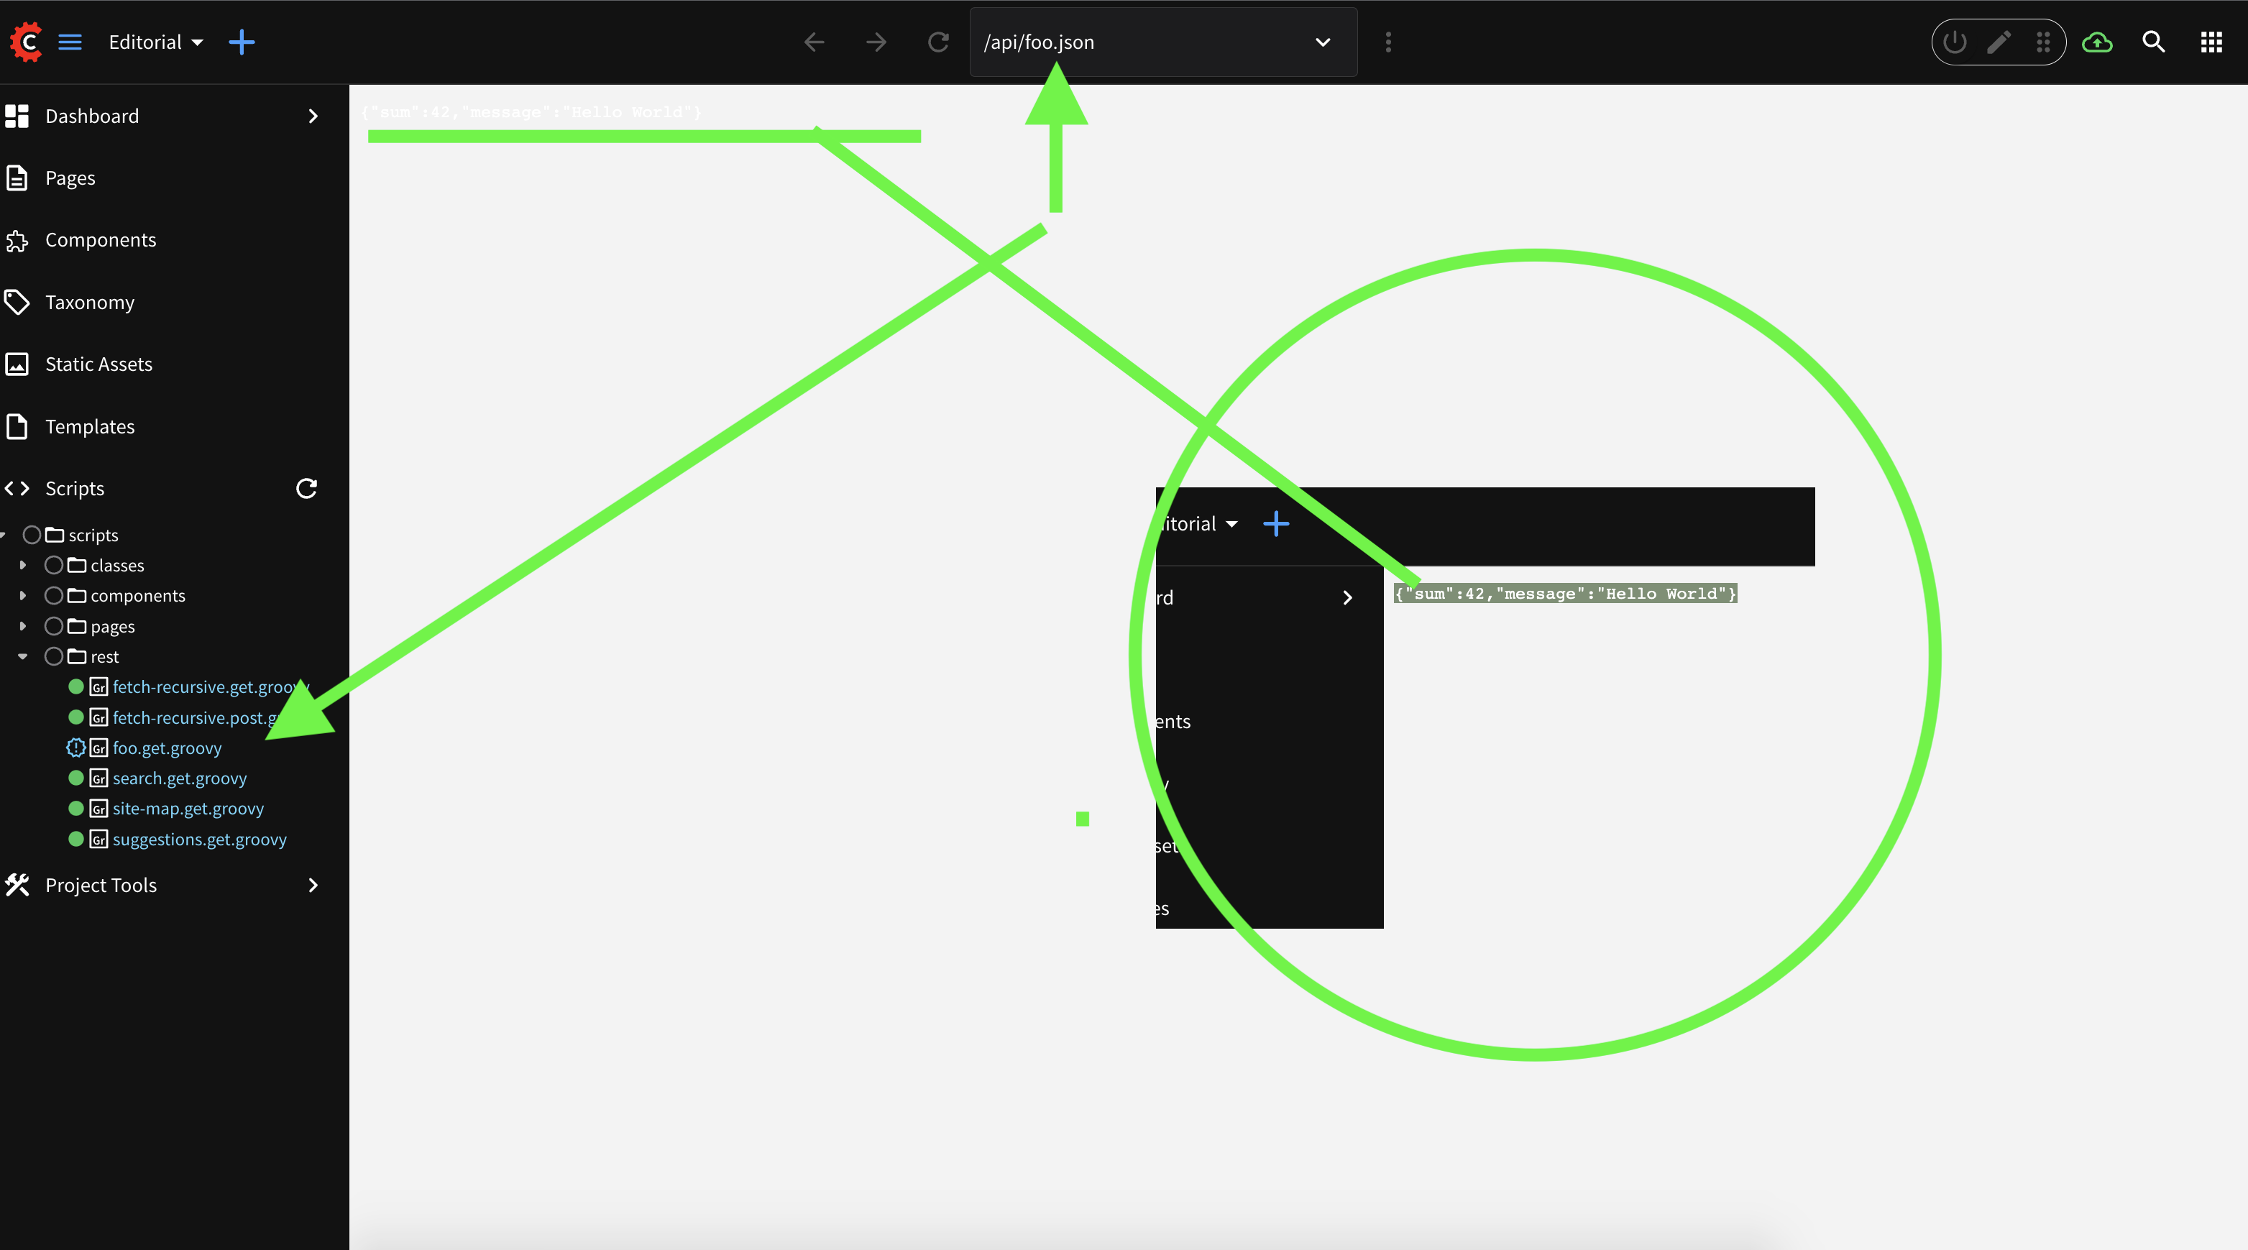2248x1250 pixels.
Task: Toggle the hamburger sidebar menu icon
Action: 70,42
